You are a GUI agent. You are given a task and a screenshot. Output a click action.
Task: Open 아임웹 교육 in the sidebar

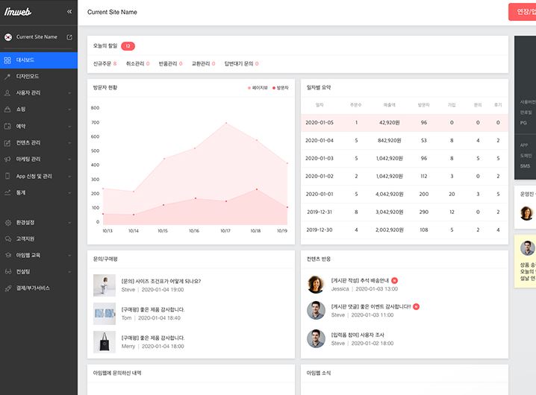28,255
